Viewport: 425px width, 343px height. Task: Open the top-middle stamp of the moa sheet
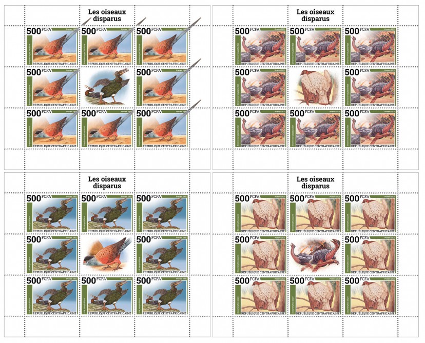click(315, 46)
